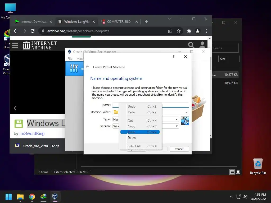Viewport: 271px width, 203px height.
Task: Bookmark this page with star icon
Action: 179,31
